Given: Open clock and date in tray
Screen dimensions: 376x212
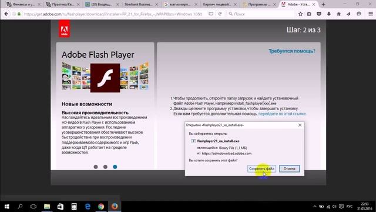Looking at the screenshot, I should (364, 207).
